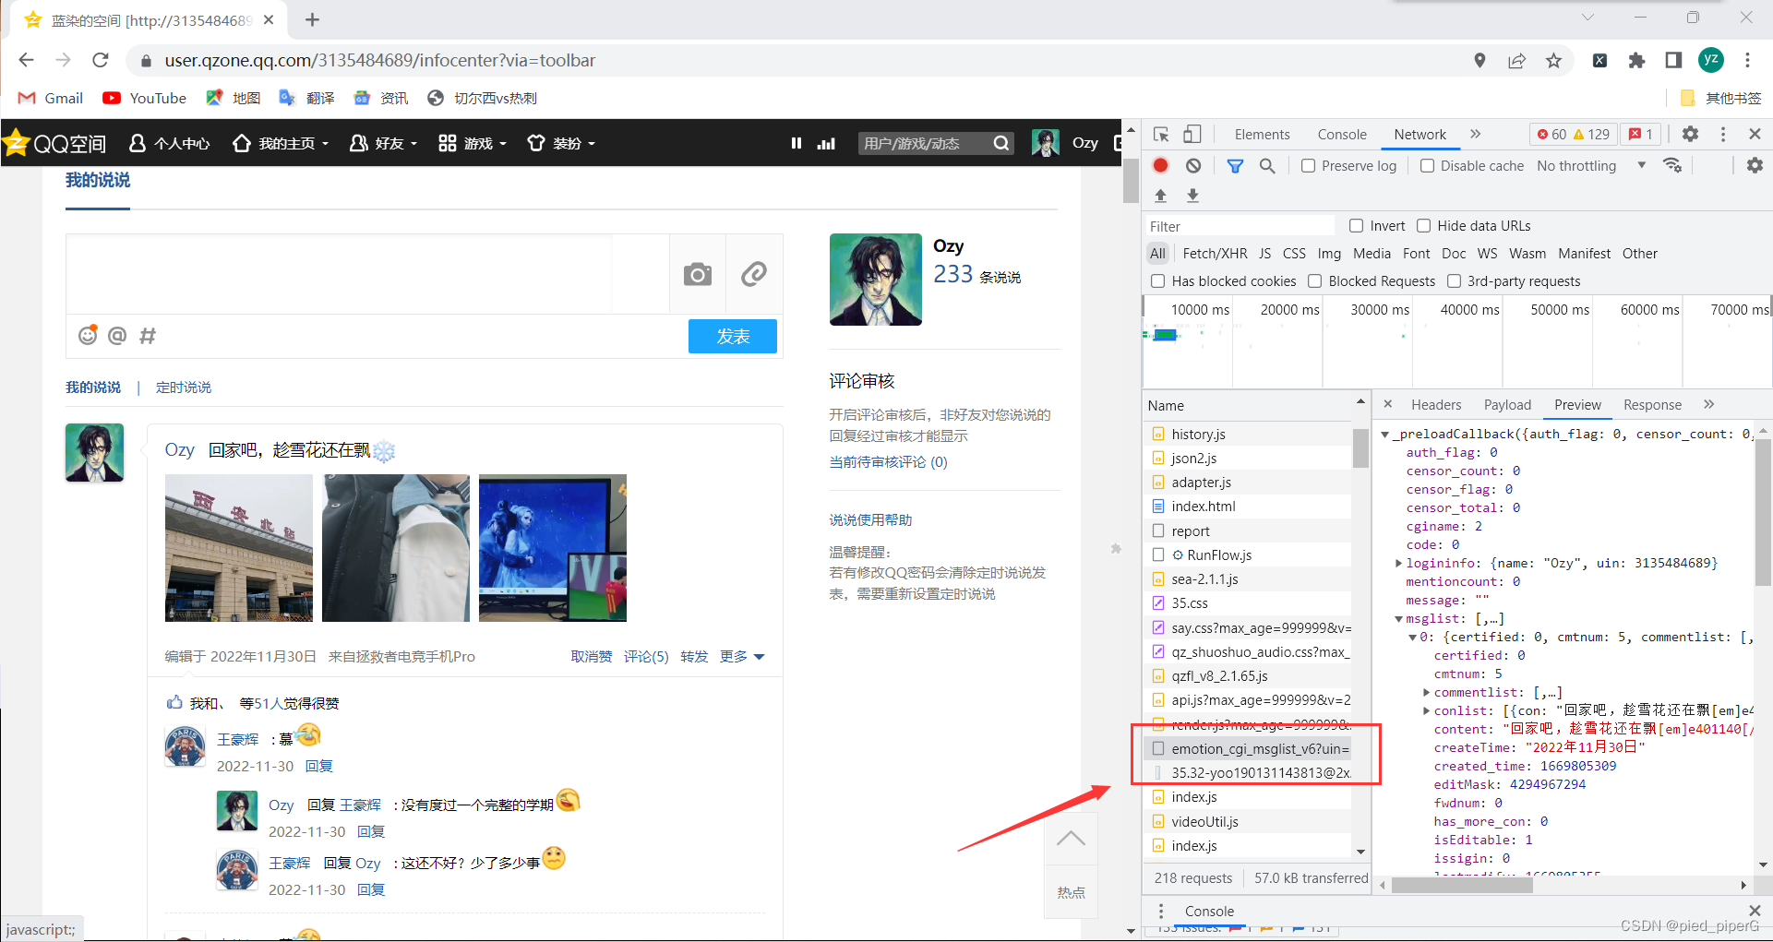The width and height of the screenshot is (1773, 942).
Task: Switch to the Console tab in DevTools
Action: [x=1342, y=134]
